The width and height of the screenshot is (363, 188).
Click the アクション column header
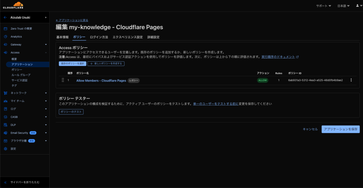(263, 73)
